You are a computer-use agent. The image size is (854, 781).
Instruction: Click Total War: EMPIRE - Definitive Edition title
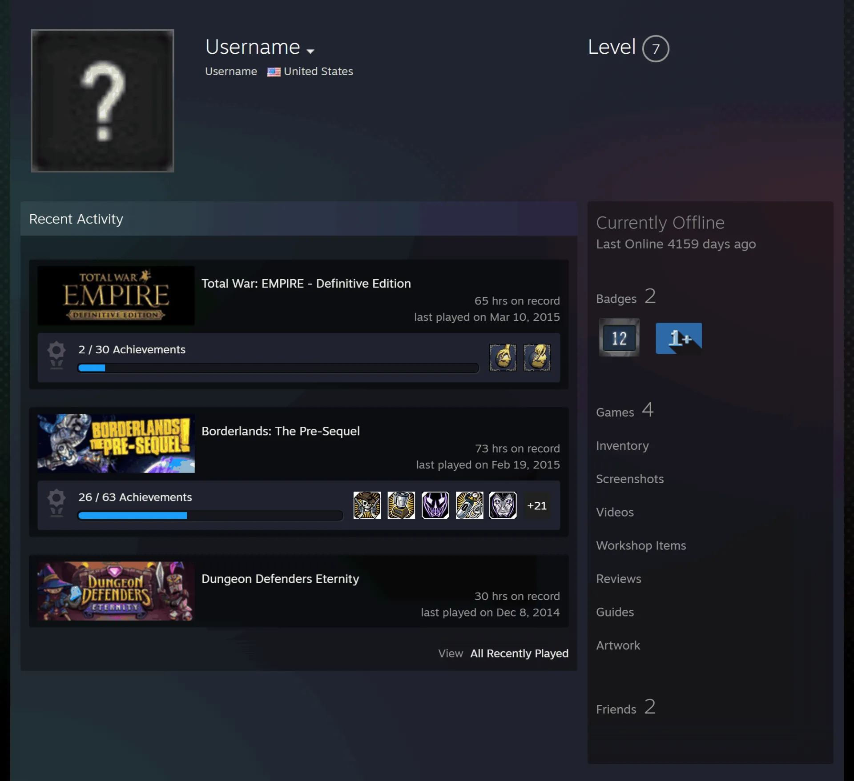(306, 284)
